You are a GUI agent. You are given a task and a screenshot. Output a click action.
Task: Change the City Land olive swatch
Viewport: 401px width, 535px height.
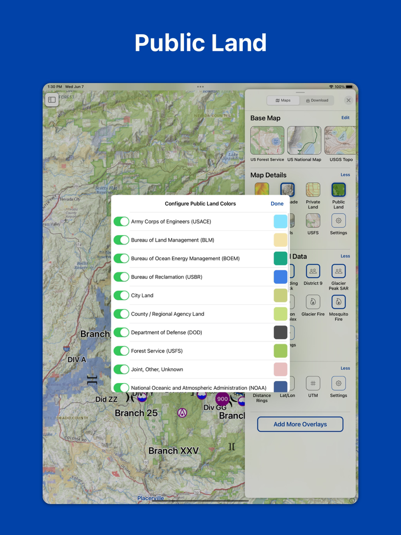click(x=281, y=295)
